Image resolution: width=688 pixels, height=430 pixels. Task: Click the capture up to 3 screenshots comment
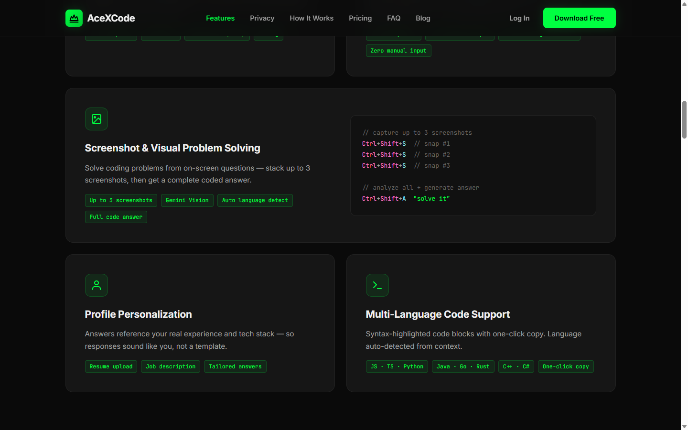(417, 133)
